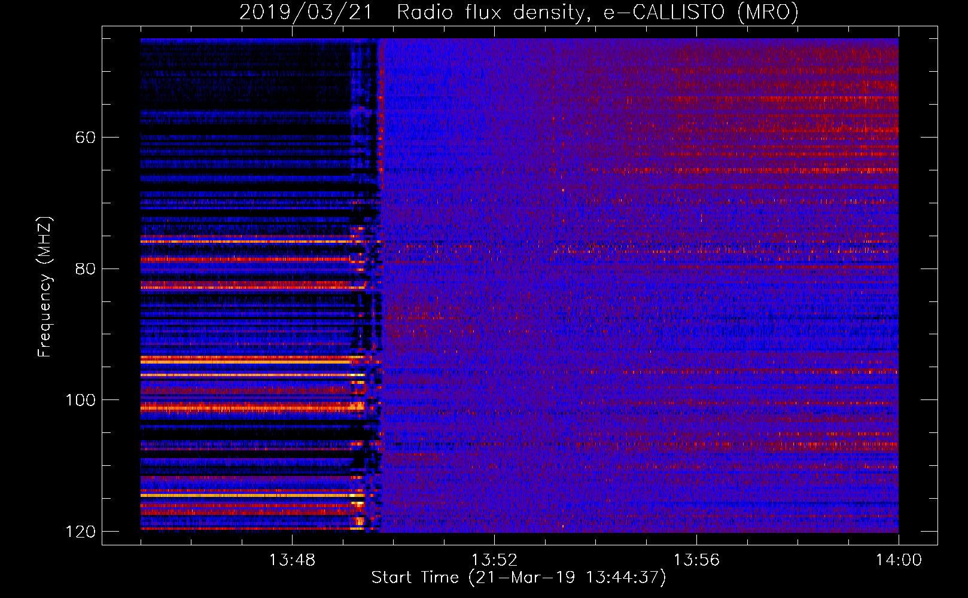968x598 pixels.
Task: Click the time tick label "13:48"
Action: pyautogui.click(x=292, y=560)
